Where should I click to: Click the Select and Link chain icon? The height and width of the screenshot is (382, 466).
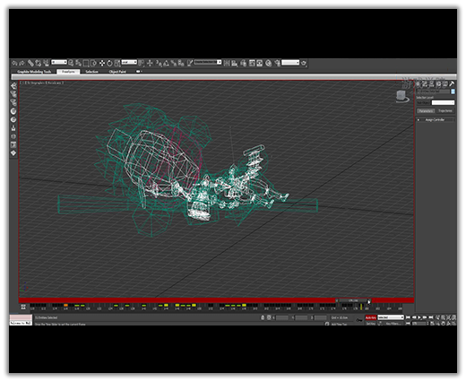click(x=30, y=63)
